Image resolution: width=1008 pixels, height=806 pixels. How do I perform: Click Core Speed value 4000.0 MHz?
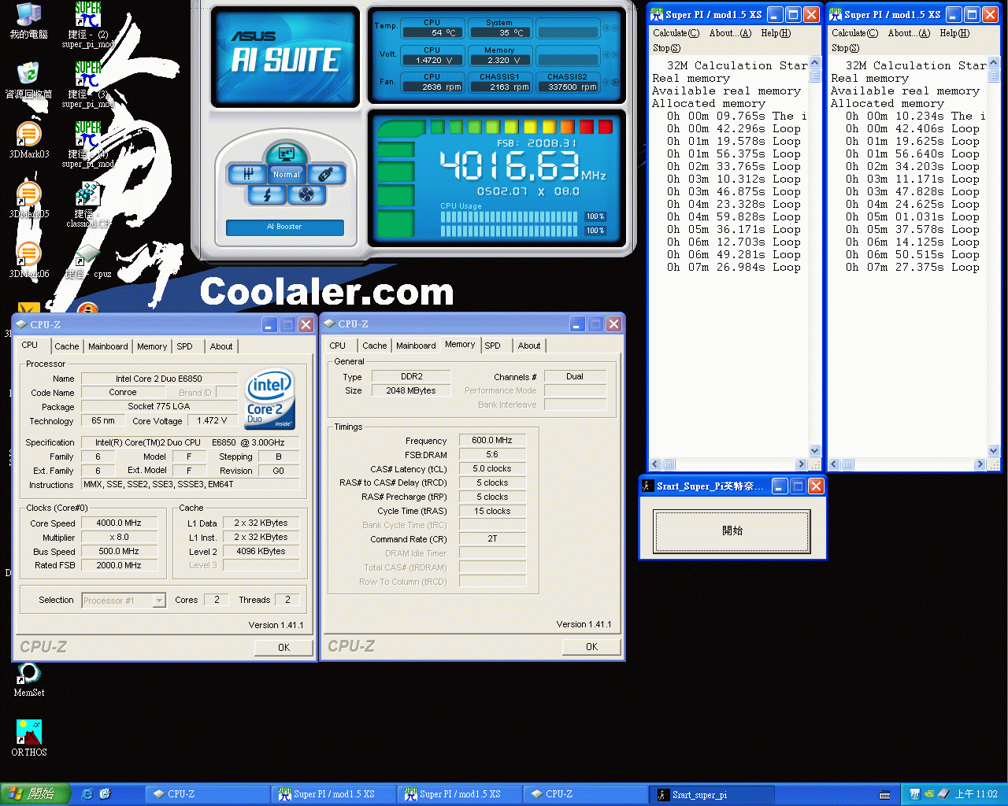[x=119, y=523]
